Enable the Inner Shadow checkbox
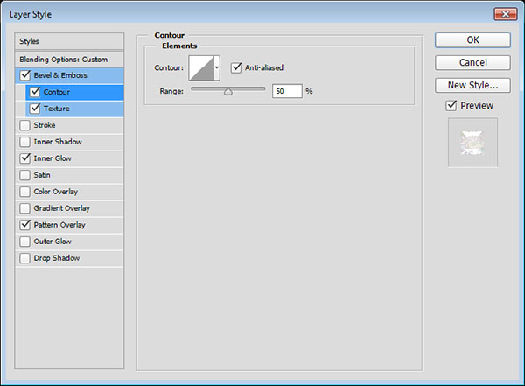The image size is (525, 386). (24, 142)
